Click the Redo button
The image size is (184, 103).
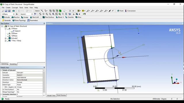pos(29,11)
